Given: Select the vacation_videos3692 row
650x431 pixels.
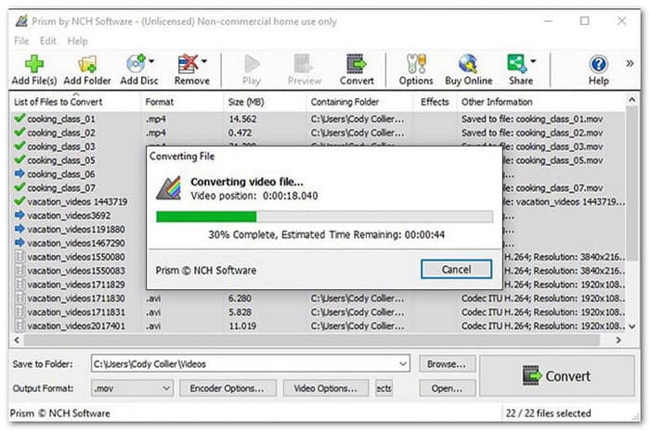Looking at the screenshot, I should click(70, 215).
